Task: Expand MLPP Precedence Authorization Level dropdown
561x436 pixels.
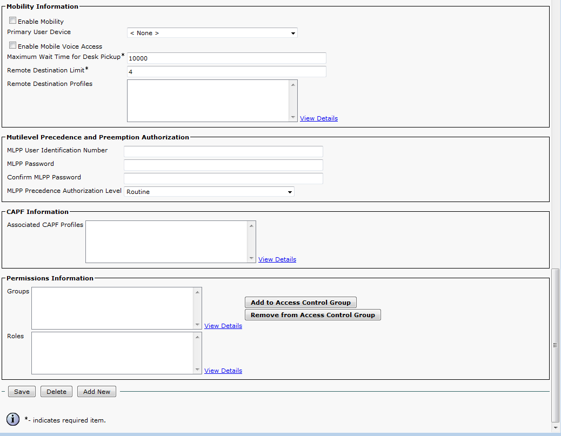Action: tap(209, 192)
